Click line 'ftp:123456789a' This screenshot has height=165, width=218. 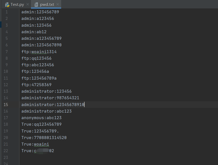pyautogui.click(x=39, y=78)
